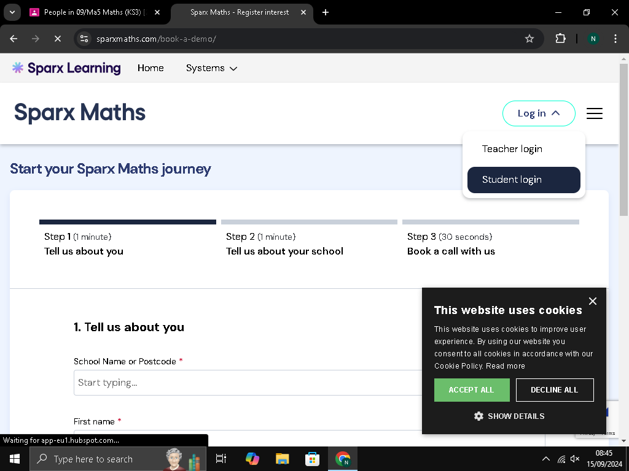This screenshot has width=629, height=471.
Task: Go to Home in the top navigation
Action: coord(150,68)
